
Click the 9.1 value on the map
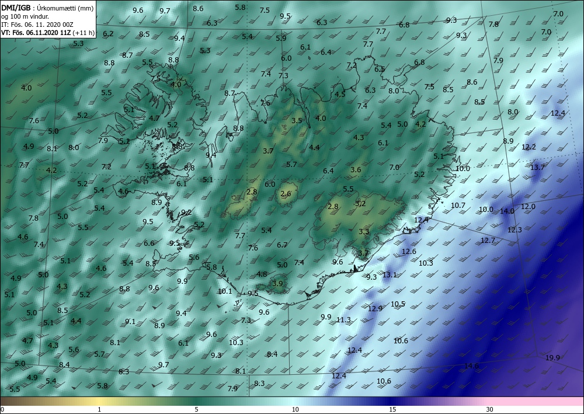pyautogui.click(x=130, y=322)
